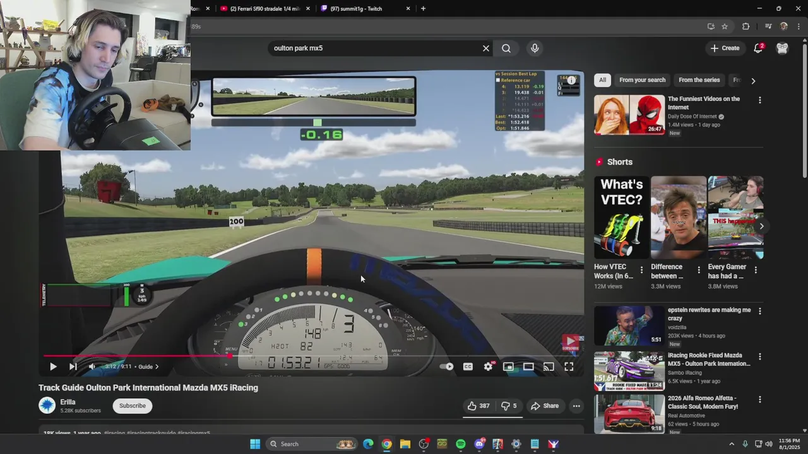This screenshot has height=454, width=808.
Task: Show next Shorts with arrow
Action: [761, 226]
